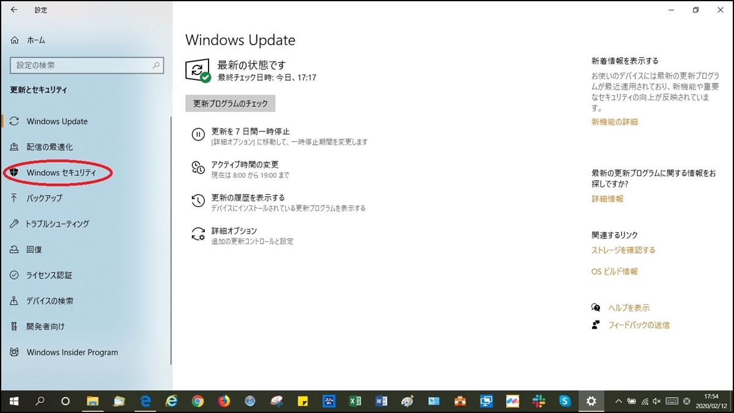Click the feedback person icon beside フィードバックの送信

[x=596, y=325]
